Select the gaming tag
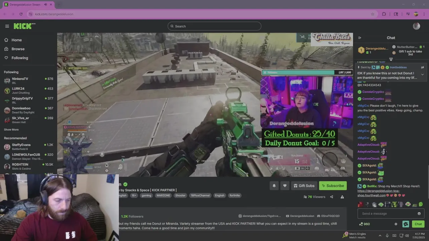 tap(146, 195)
